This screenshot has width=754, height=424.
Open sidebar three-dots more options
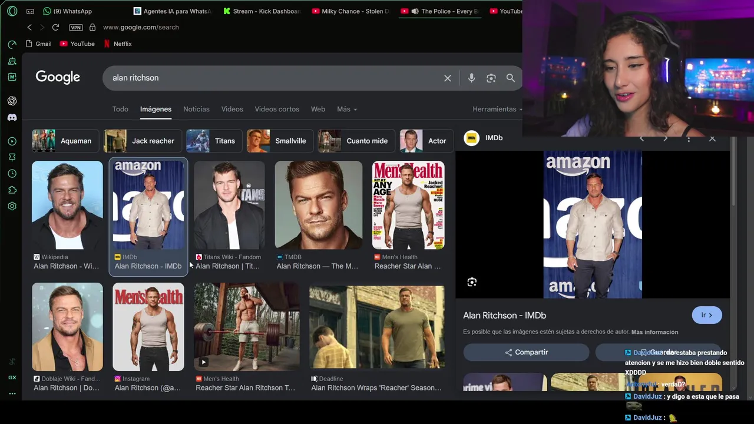click(12, 393)
